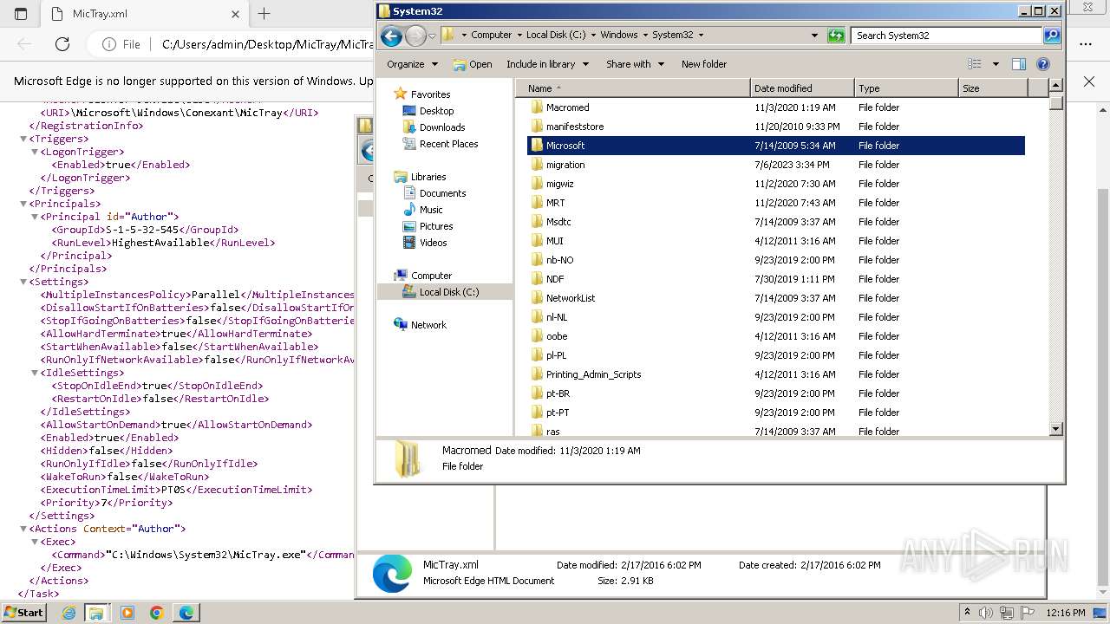This screenshot has height=624, width=1110.
Task: Click the System32 search magnifier icon
Action: (x=1052, y=36)
